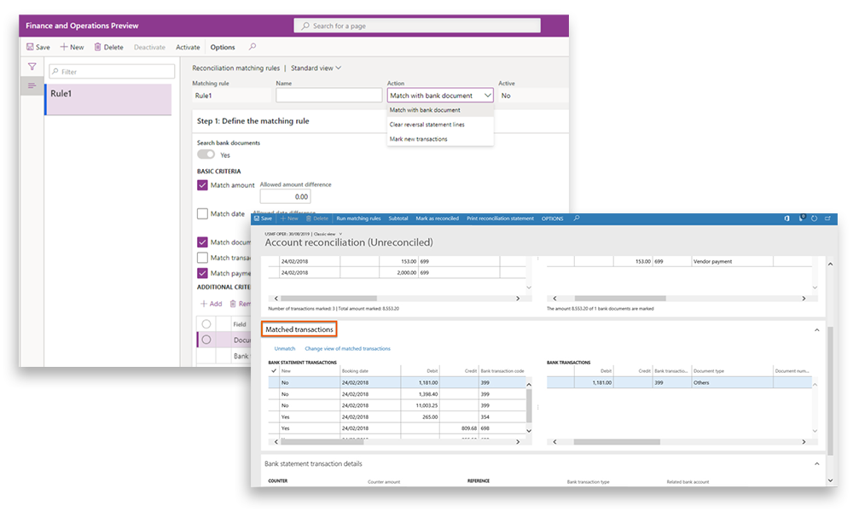Open the Office icon in the blue toolbar
This screenshot has width=853, height=512.
786,218
